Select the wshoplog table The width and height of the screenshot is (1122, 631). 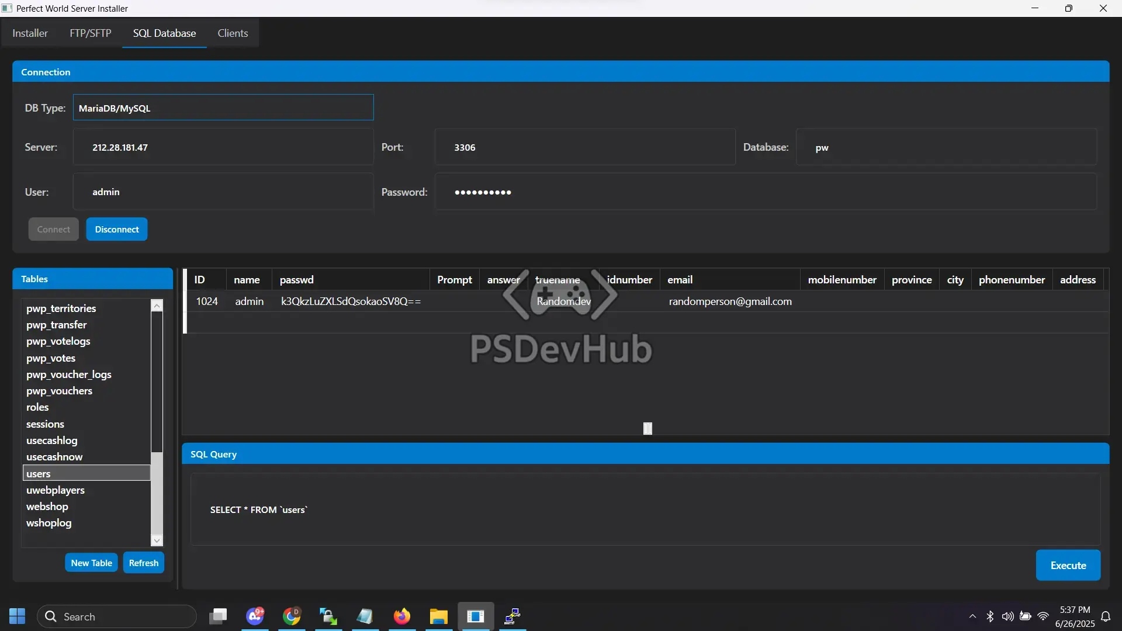pyautogui.click(x=86, y=523)
